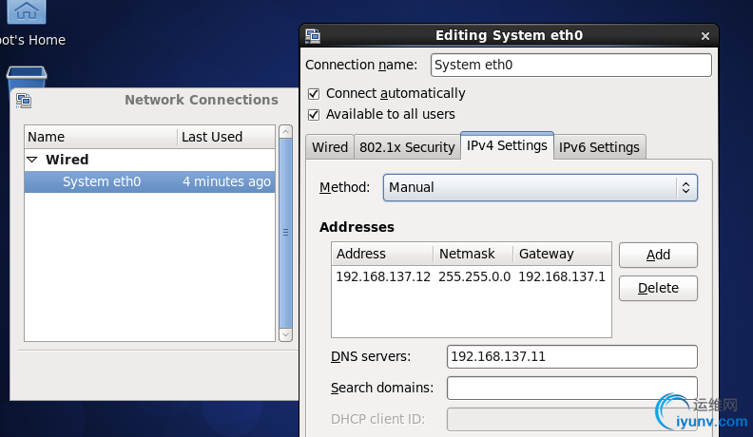The width and height of the screenshot is (753, 437).
Task: Click the Network Connections list scrollbar
Action: 285,233
